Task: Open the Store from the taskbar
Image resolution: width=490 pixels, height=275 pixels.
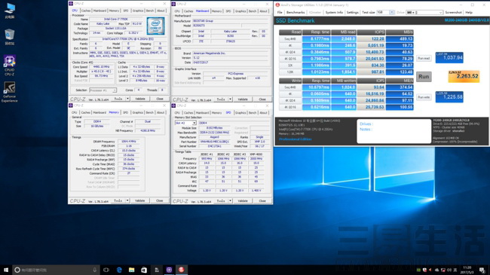Action: (x=144, y=270)
